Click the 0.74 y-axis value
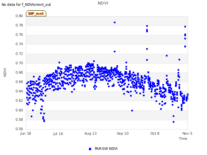The image size is (207, 155). click(19, 44)
